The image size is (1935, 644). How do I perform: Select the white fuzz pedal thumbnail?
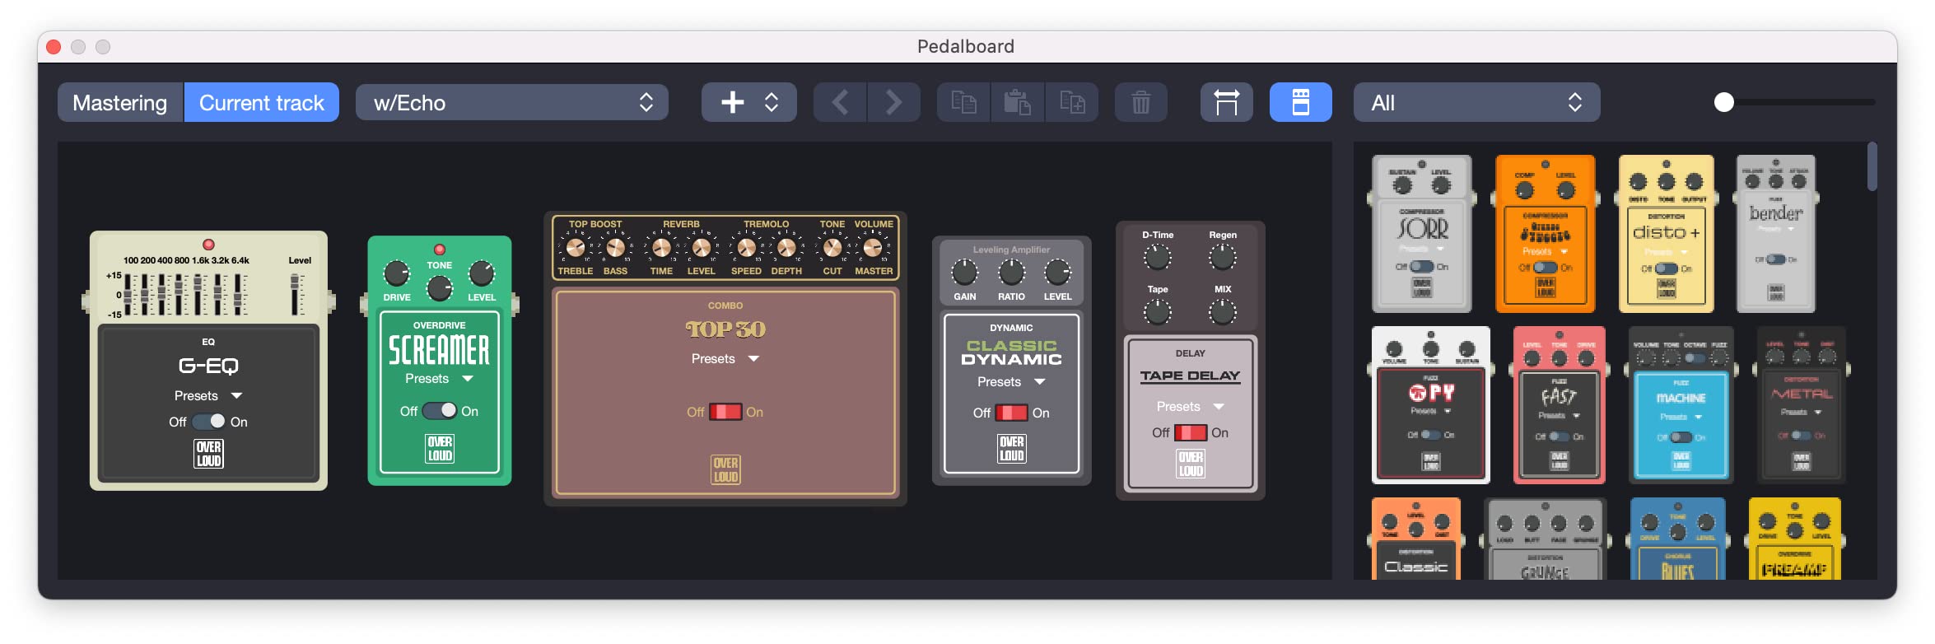coord(1430,404)
